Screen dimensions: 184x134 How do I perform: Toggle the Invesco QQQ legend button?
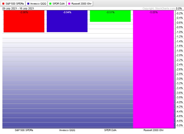(37, 4)
